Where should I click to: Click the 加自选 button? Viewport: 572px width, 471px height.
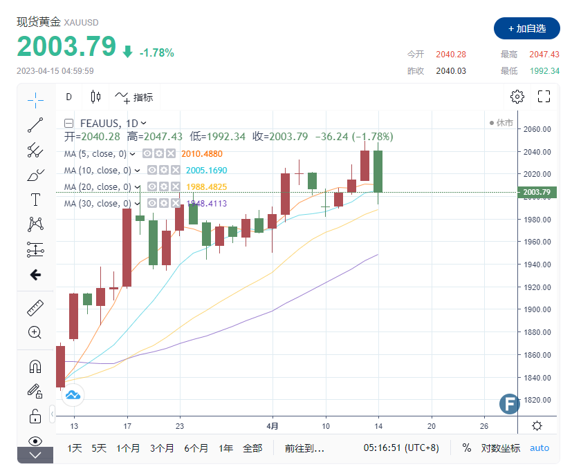coord(527,28)
